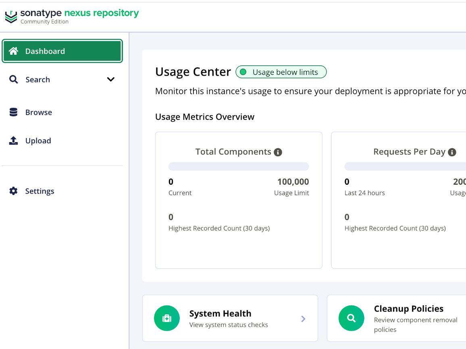Click the Requests Per Day info icon
Viewport: 466px width, 349px height.
[x=452, y=152]
